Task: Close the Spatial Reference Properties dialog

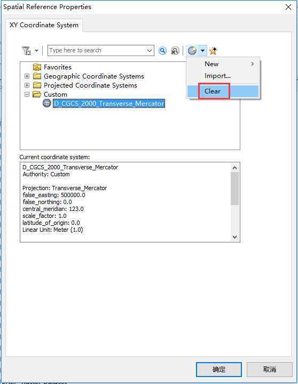Action: 288,7
